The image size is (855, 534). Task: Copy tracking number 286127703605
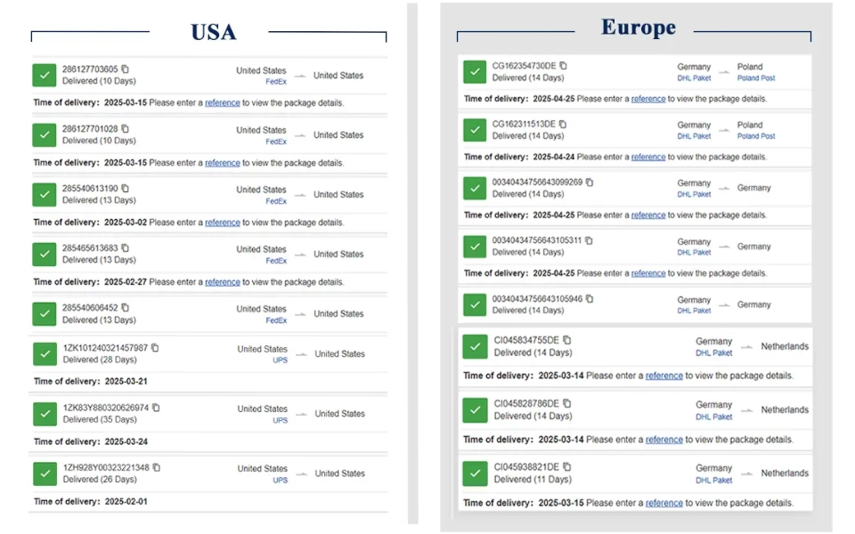click(x=126, y=69)
